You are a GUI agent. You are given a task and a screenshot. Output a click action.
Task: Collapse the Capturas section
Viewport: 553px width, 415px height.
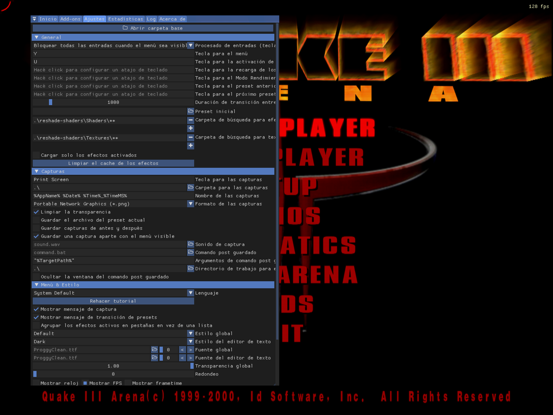pyautogui.click(x=153, y=171)
